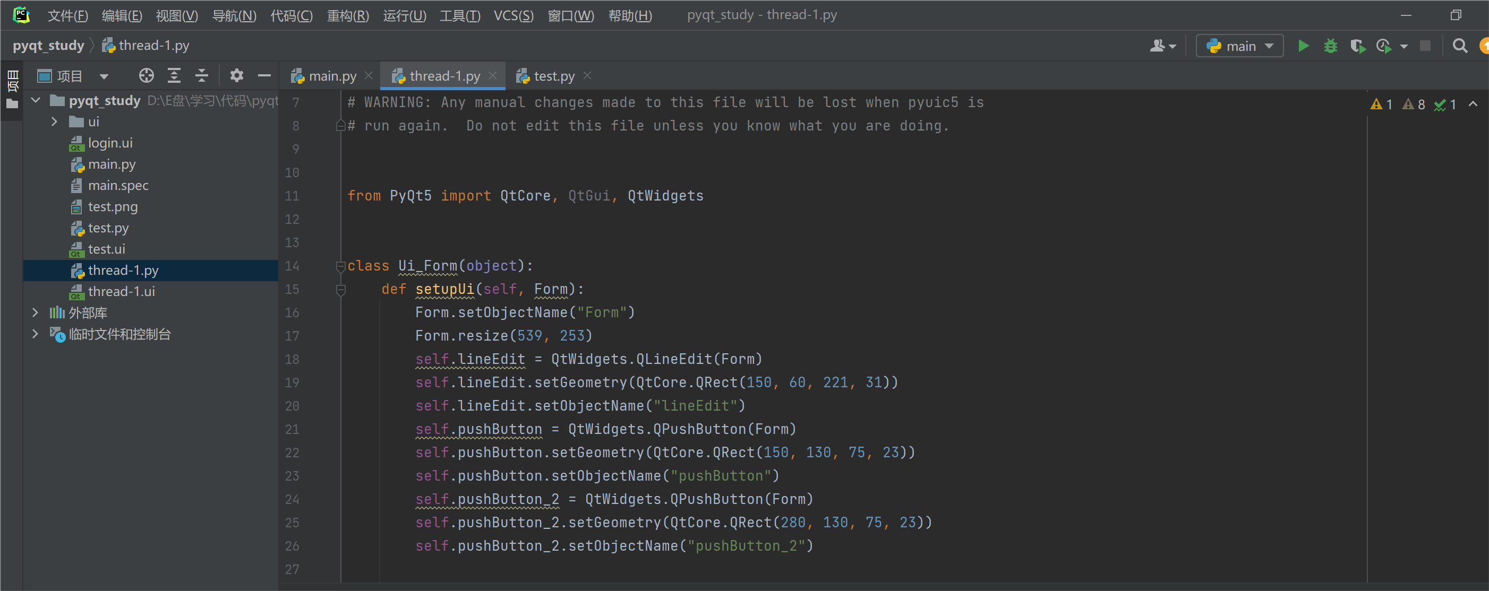Open the 窗口(W) menu

coord(570,15)
